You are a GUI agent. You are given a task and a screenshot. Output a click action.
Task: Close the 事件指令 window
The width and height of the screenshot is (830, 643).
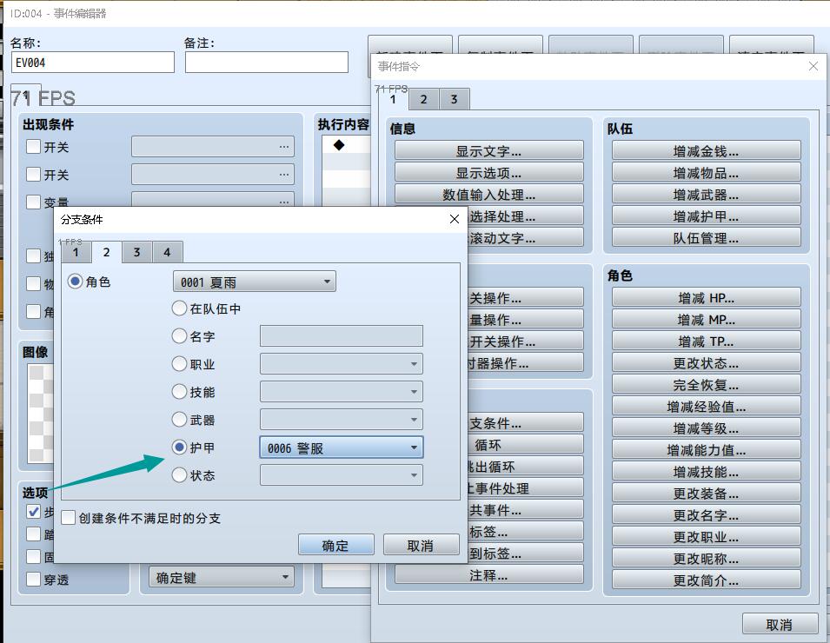(813, 66)
